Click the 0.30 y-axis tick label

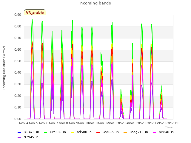pyautogui.click(x=18, y=84)
